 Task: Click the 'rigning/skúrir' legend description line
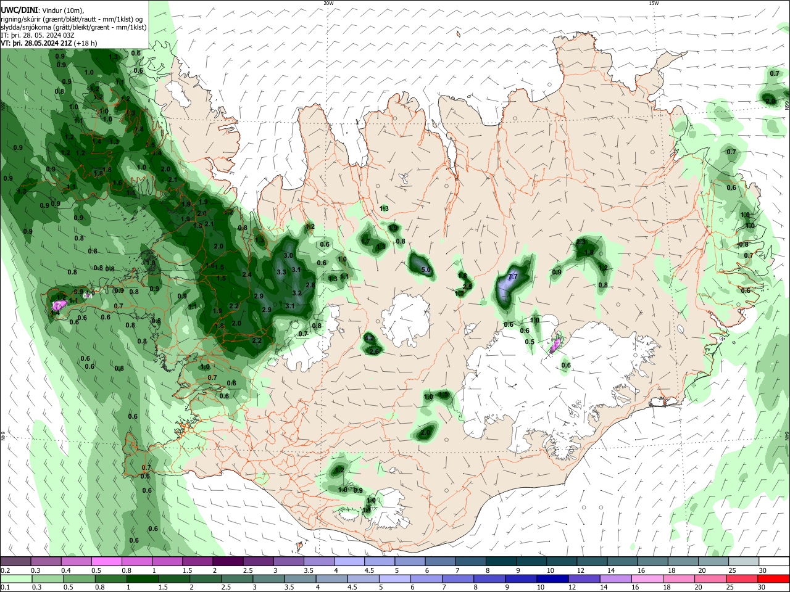coord(73,19)
